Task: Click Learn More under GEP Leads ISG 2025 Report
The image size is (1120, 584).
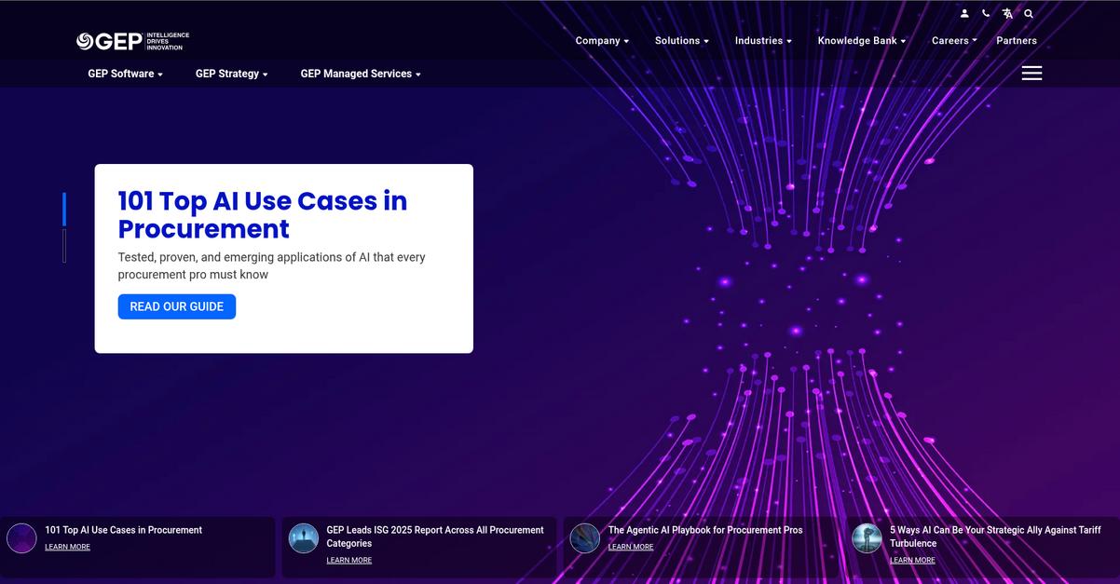Action: tap(349, 560)
